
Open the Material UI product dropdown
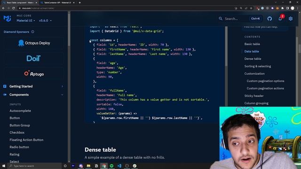[26, 21]
